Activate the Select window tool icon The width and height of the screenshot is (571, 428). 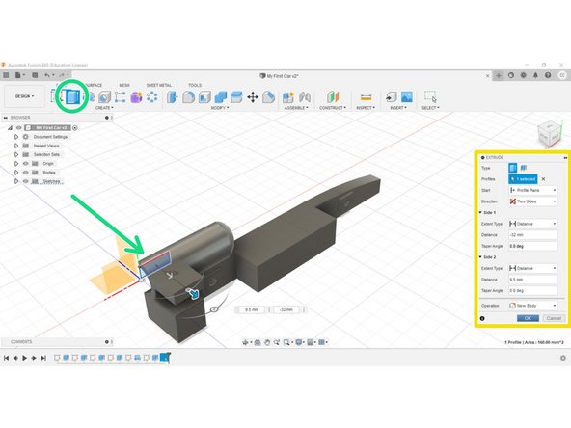[x=430, y=96]
